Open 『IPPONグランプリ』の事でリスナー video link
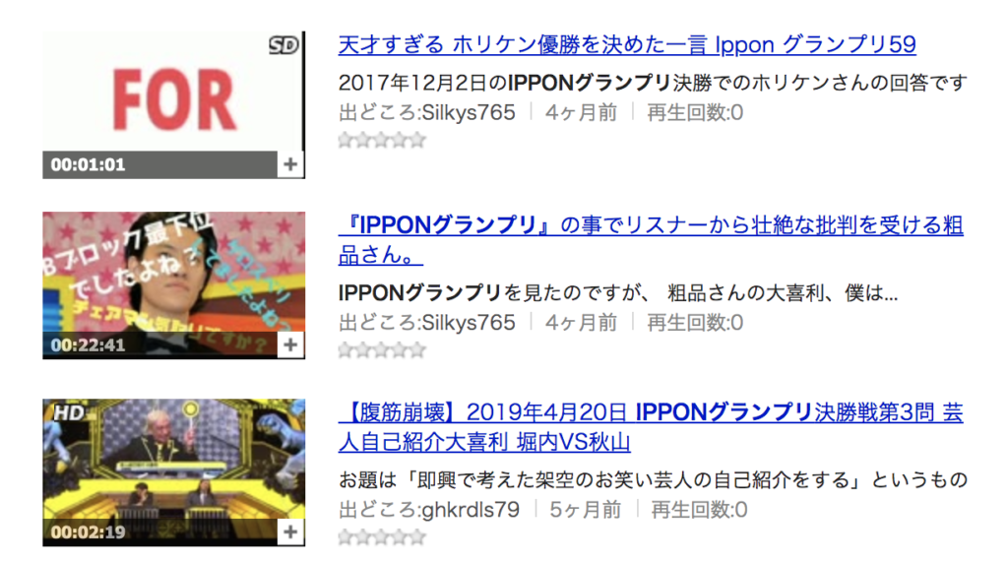The height and width of the screenshot is (563, 1008). (651, 240)
